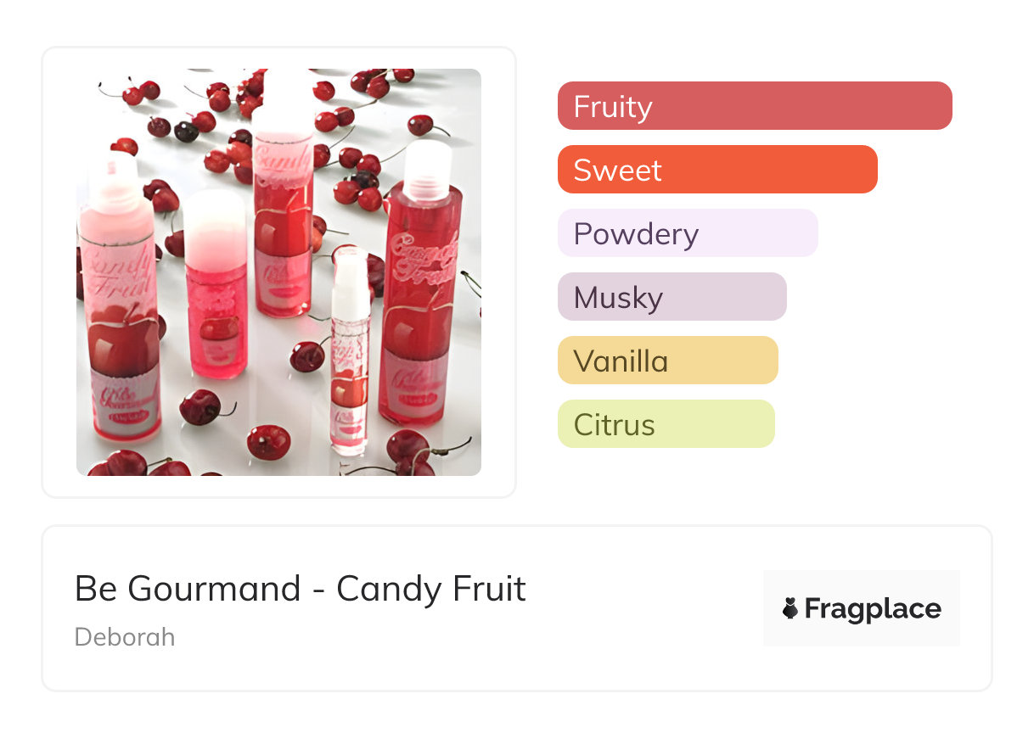The height and width of the screenshot is (733, 1034).
Task: Click the short pink bottle with white cap
Action: click(x=216, y=288)
